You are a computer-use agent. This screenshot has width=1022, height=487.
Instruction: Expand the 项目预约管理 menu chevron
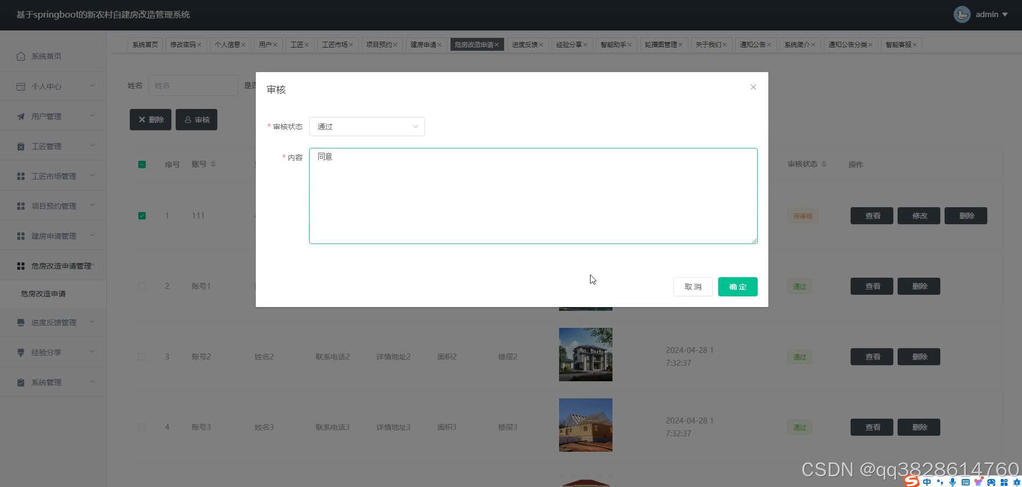92,205
